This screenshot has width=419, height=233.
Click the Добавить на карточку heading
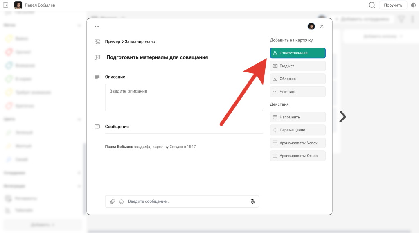(x=291, y=40)
